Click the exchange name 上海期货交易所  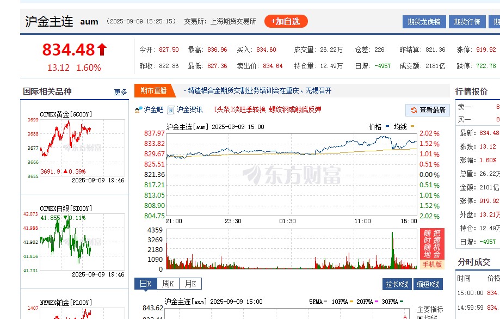pos(233,21)
